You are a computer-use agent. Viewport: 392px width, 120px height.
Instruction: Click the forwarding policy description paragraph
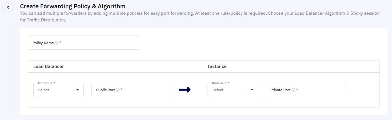pyautogui.click(x=200, y=17)
